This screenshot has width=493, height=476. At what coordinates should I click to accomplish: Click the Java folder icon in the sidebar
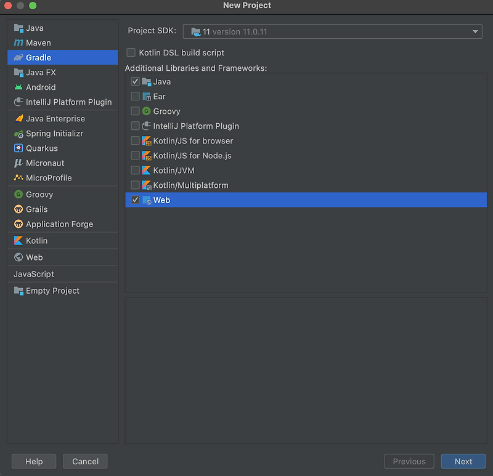[x=18, y=28]
